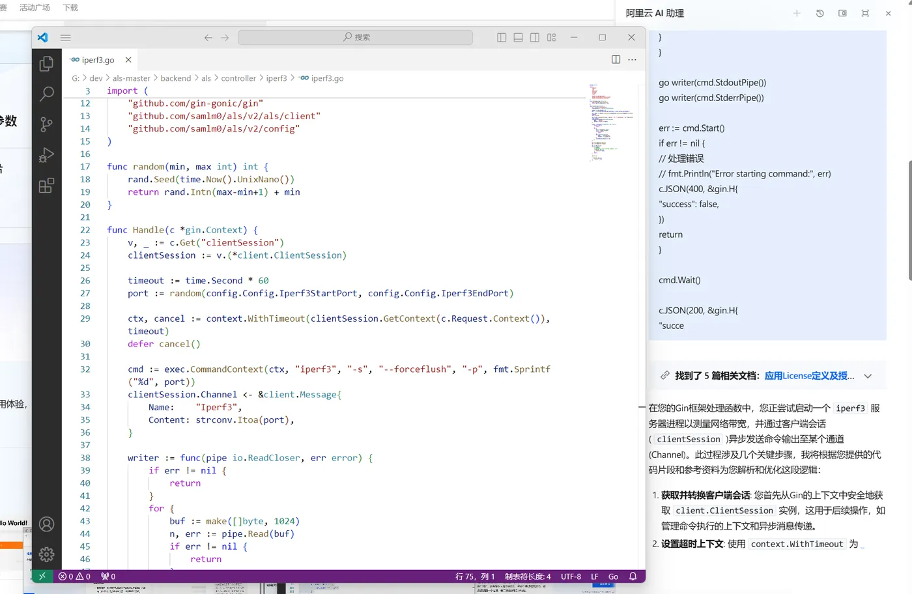Start a new chat with plus icon

click(797, 13)
